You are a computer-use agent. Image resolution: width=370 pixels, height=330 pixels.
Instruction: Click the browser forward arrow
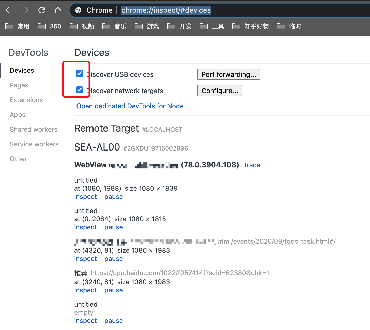pyautogui.click(x=25, y=10)
